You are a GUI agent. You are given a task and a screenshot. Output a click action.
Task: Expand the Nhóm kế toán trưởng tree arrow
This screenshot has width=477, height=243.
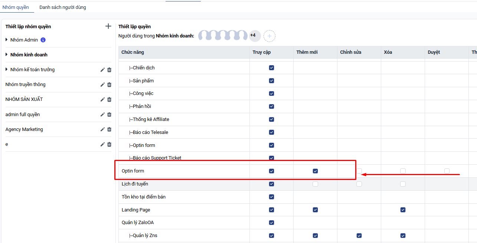pos(7,69)
